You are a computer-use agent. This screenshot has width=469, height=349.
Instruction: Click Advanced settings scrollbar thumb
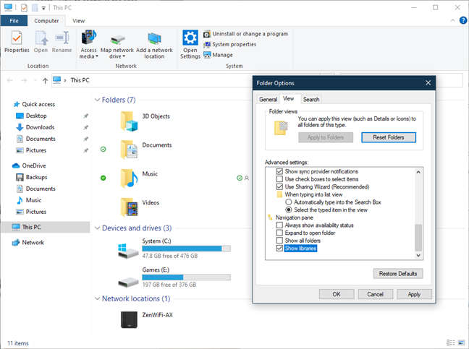pyautogui.click(x=418, y=238)
